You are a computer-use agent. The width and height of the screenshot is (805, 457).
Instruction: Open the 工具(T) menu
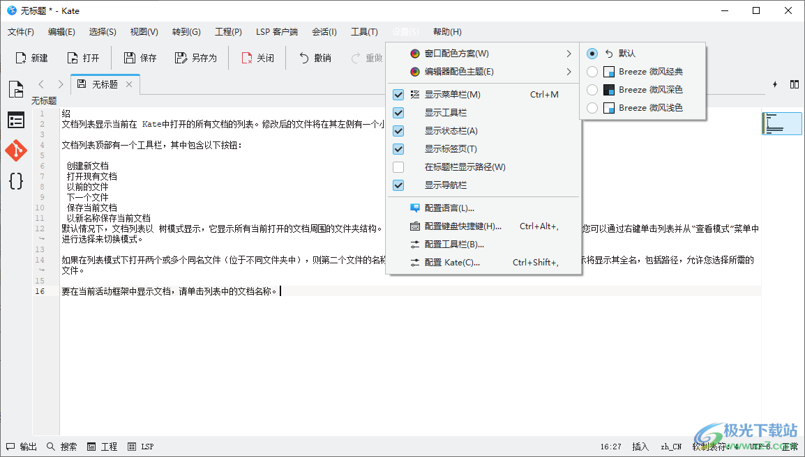(365, 32)
